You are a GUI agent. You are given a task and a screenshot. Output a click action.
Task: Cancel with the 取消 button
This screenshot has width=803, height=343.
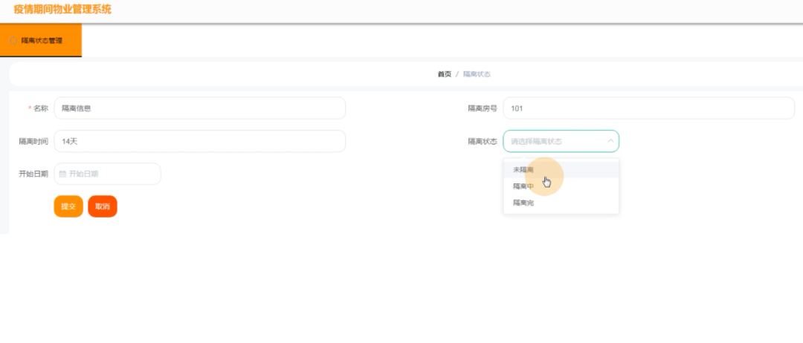pos(103,206)
